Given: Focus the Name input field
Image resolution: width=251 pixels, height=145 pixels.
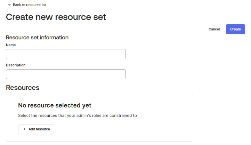Looking at the screenshot, I should coord(66,54).
